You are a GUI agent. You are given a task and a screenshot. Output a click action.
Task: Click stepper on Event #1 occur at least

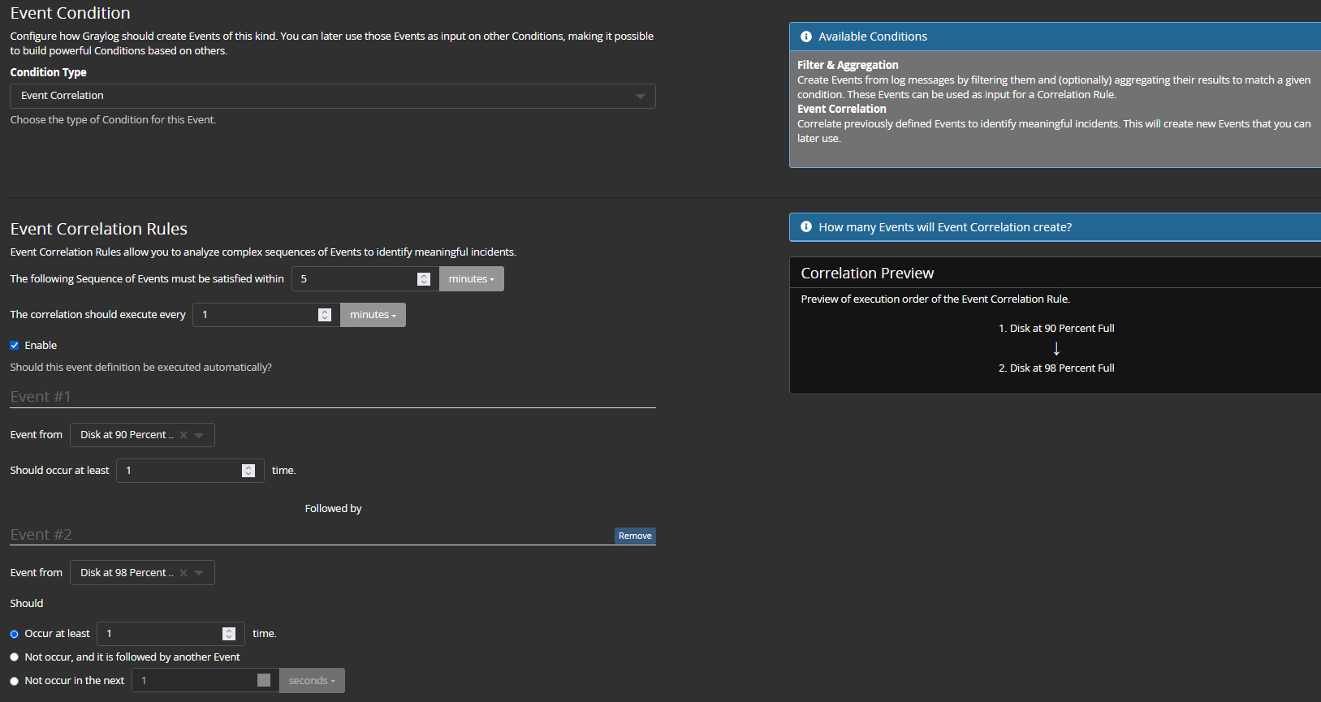pyautogui.click(x=248, y=471)
